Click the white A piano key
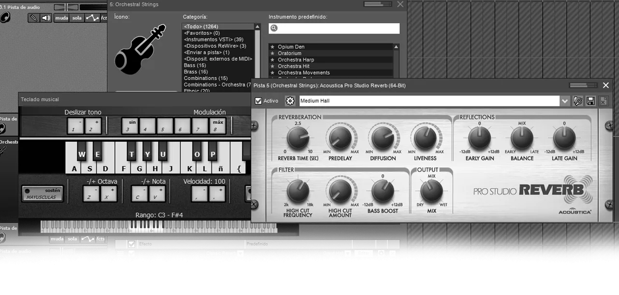 pyautogui.click(x=74, y=167)
